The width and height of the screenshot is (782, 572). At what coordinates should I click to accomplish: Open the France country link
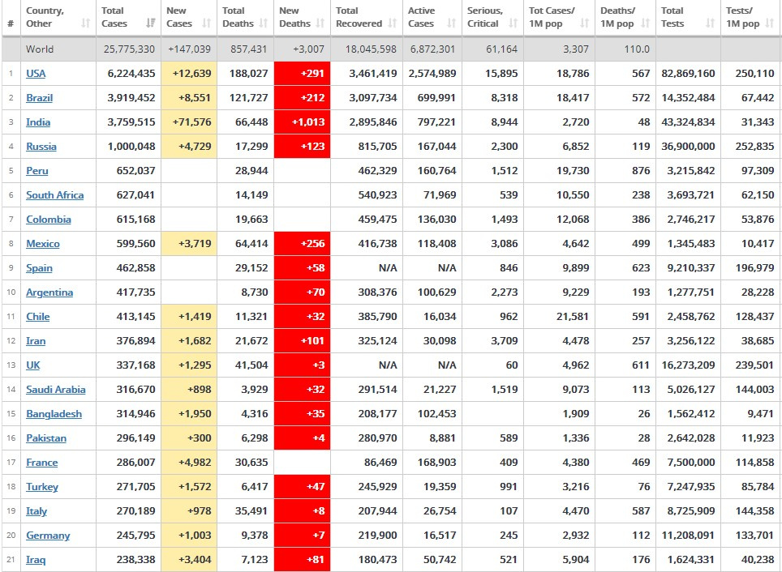42,463
